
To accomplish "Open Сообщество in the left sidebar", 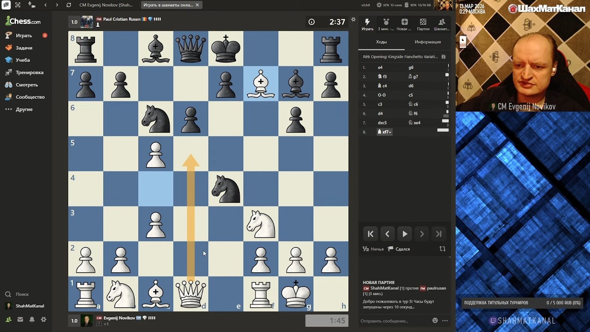I will click(30, 97).
